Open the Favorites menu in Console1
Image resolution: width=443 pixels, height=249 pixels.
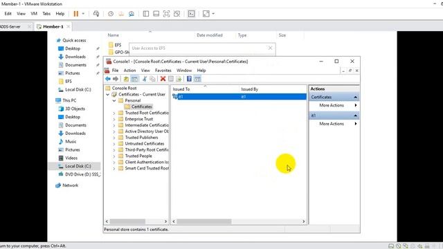coord(163,71)
